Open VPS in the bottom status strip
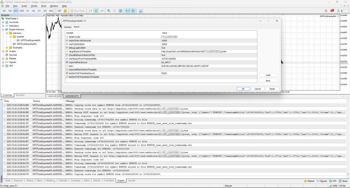Screen dimensions: 350x188 point(332,181)
